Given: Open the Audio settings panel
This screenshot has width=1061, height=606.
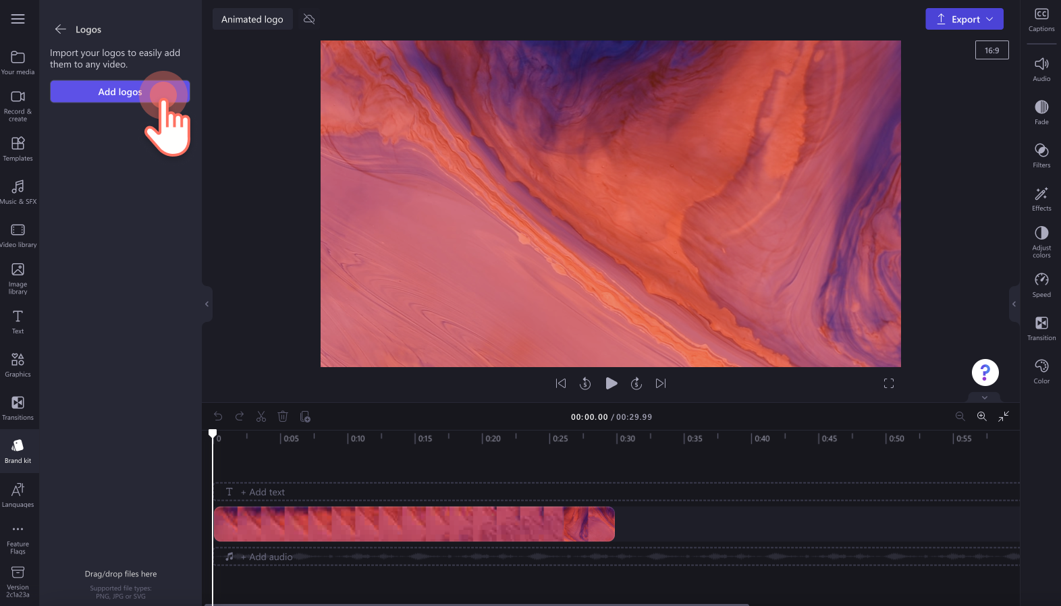Looking at the screenshot, I should 1041,69.
